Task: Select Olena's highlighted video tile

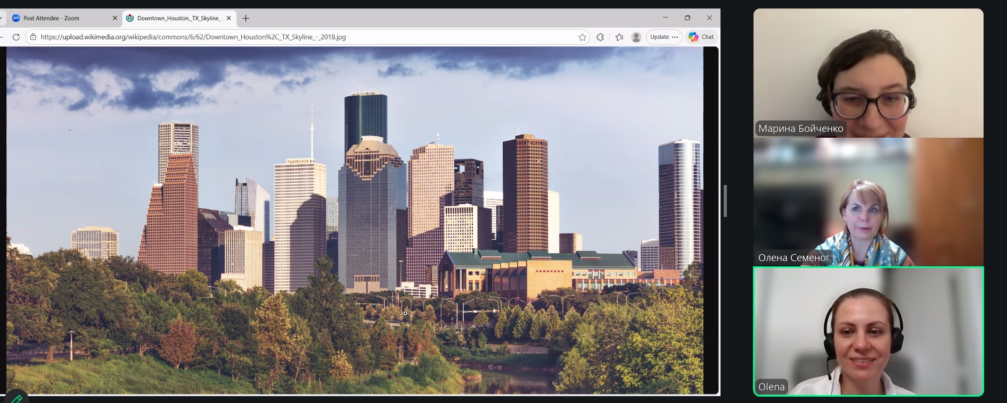Action: pyautogui.click(x=868, y=331)
